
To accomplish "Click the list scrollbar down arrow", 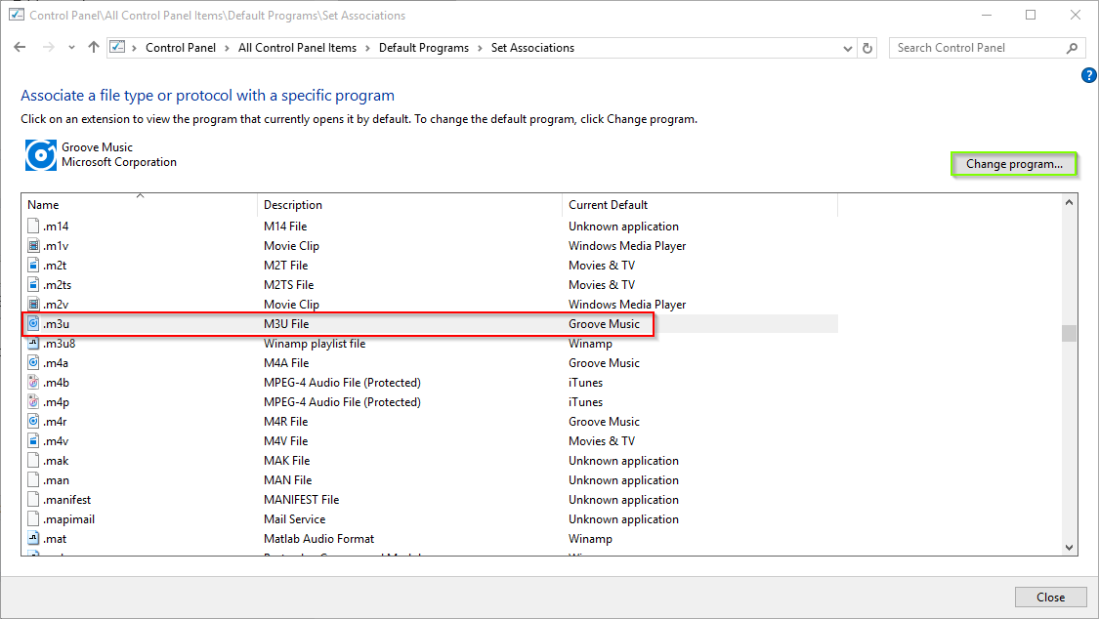I will [1069, 548].
